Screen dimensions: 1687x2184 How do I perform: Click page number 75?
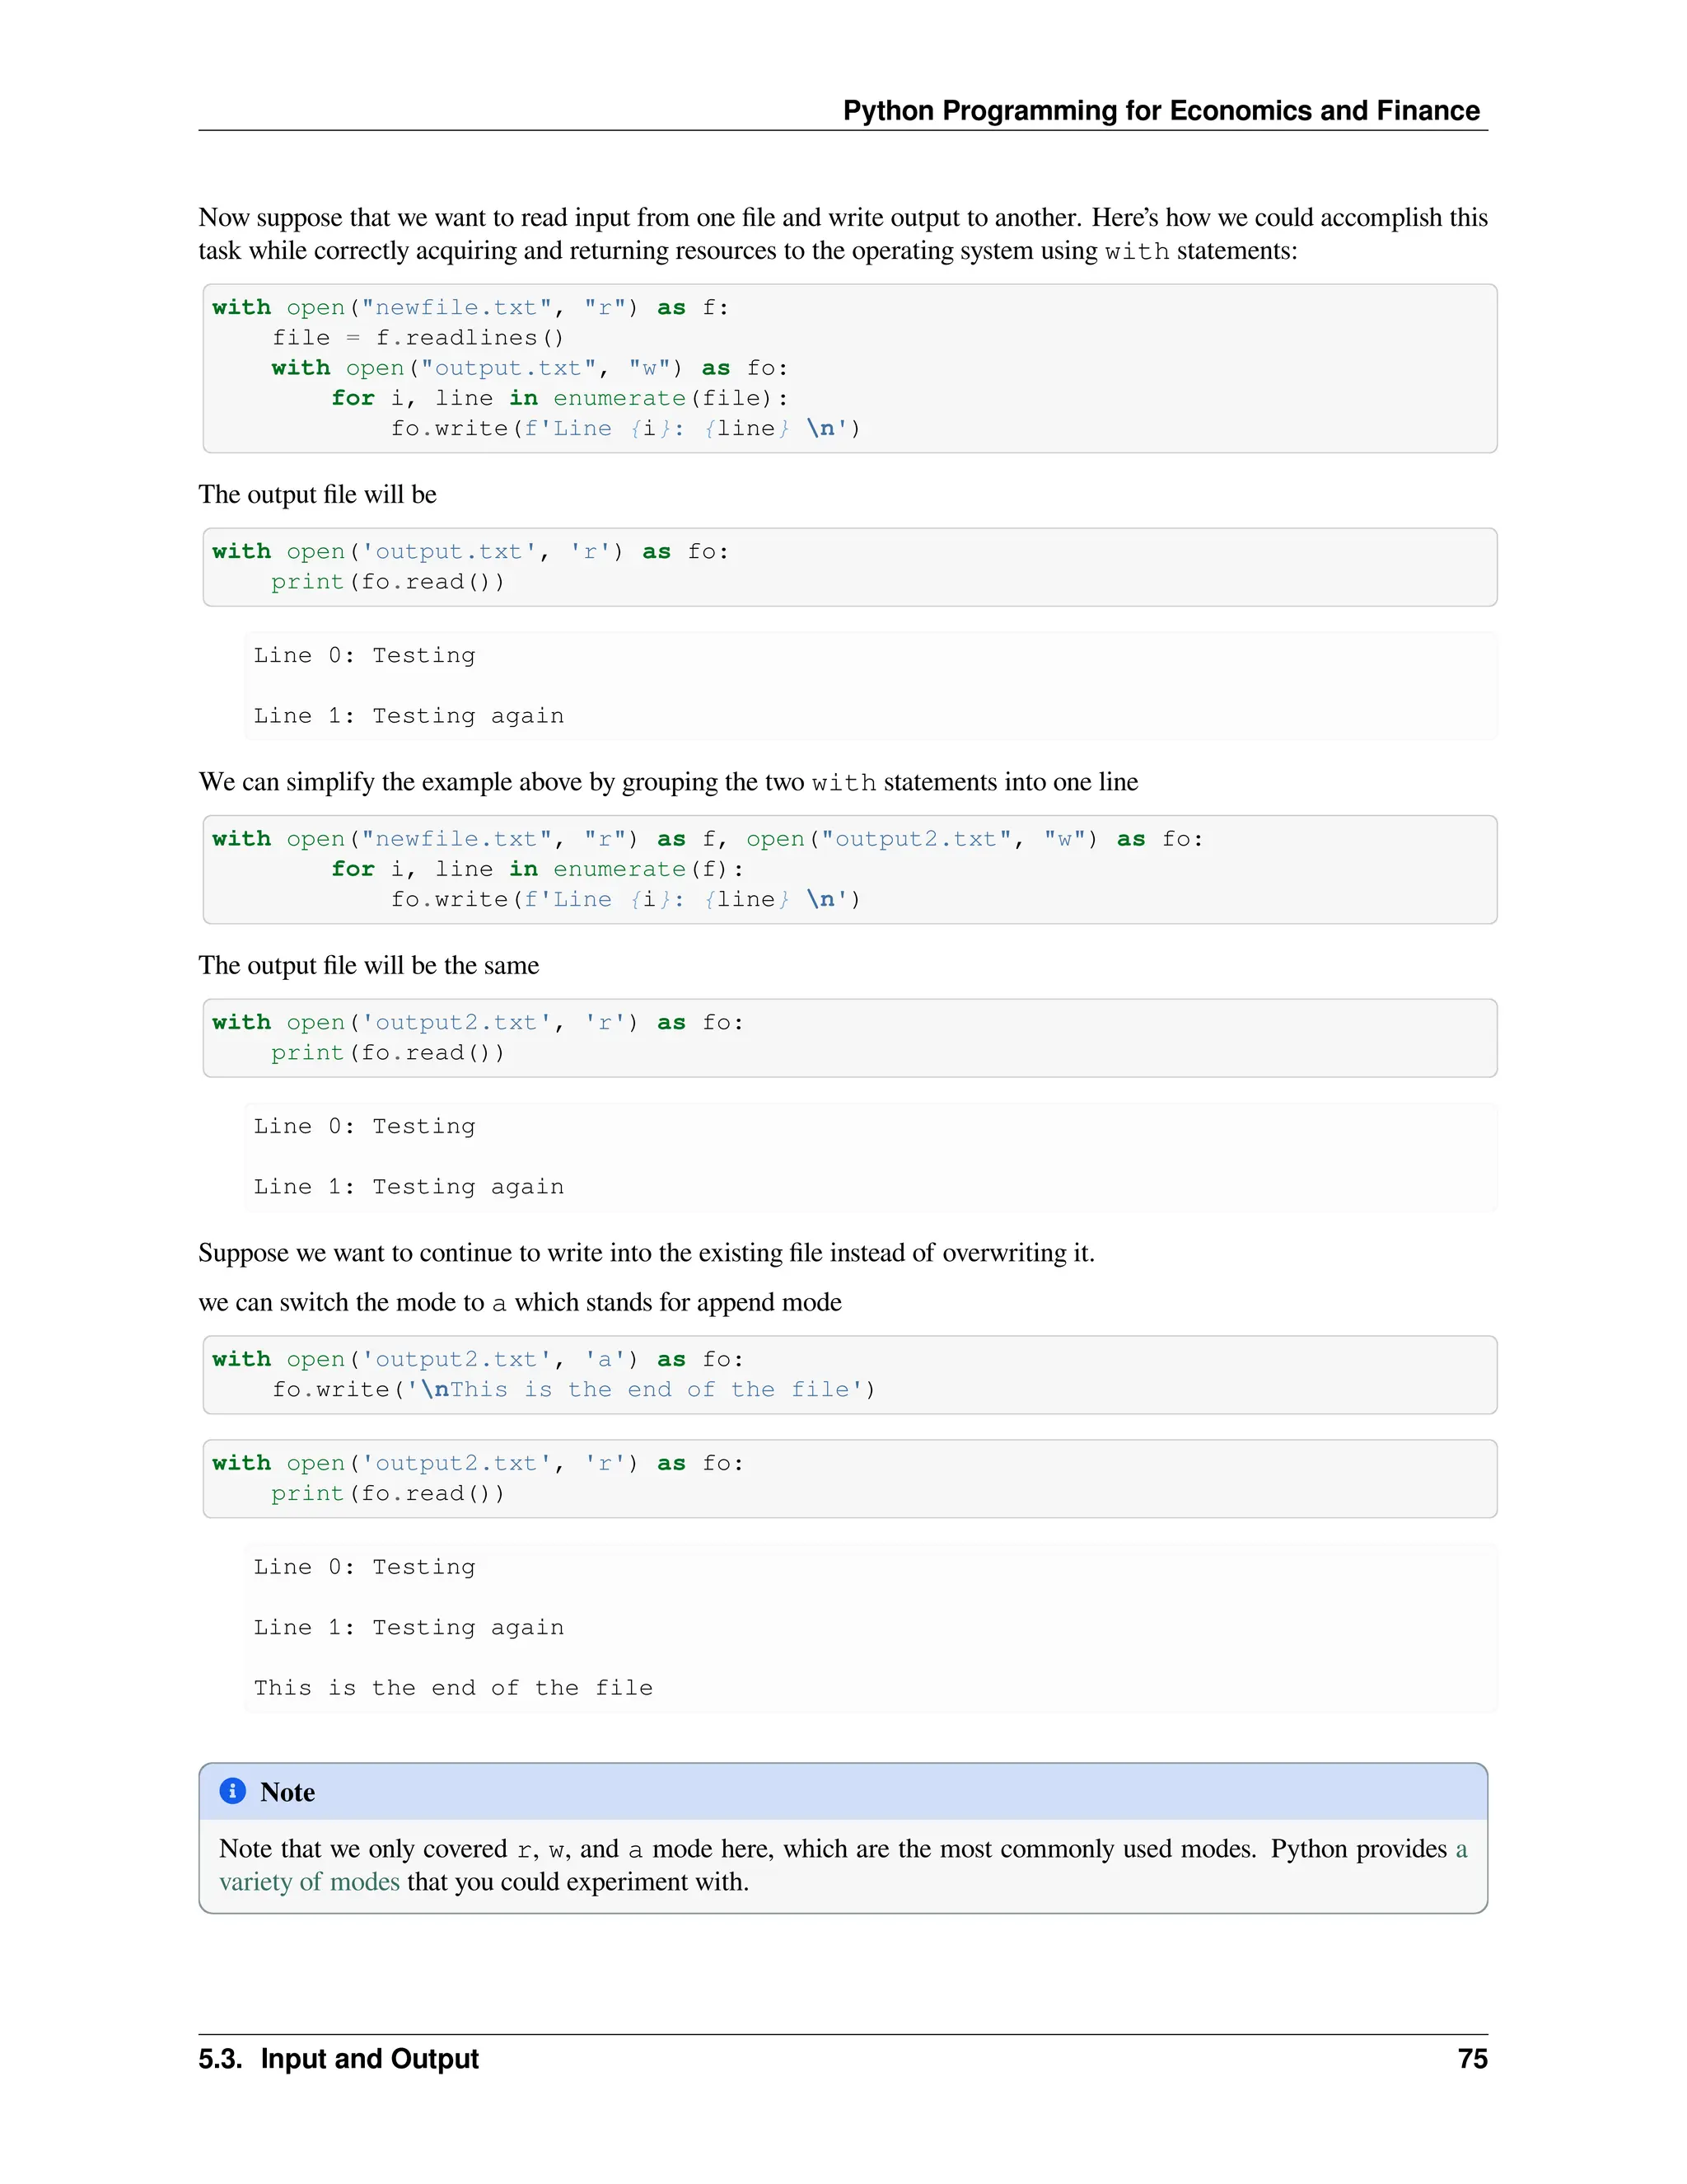point(1472,2059)
